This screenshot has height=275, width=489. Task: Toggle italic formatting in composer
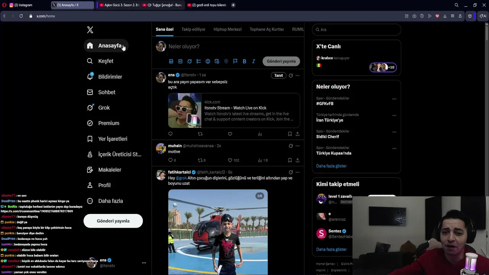[x=253, y=61]
